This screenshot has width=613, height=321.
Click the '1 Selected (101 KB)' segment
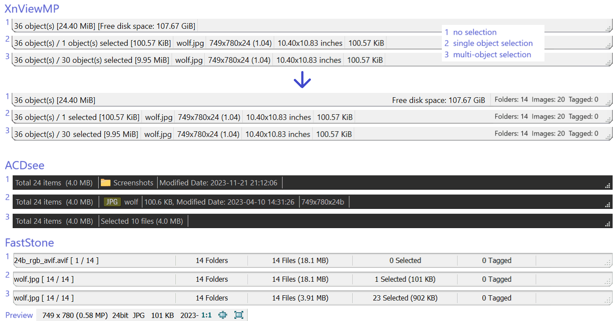pos(405,279)
